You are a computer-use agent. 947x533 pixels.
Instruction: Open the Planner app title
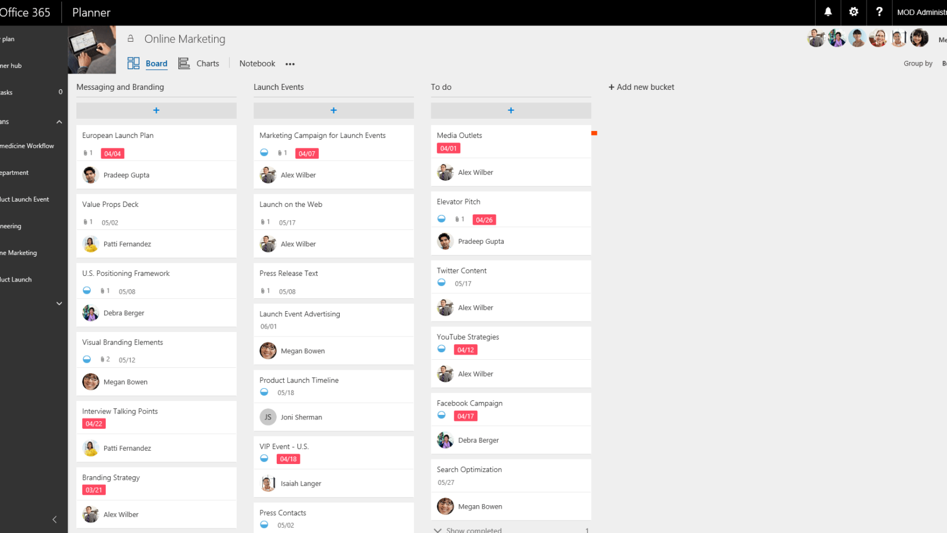91,12
